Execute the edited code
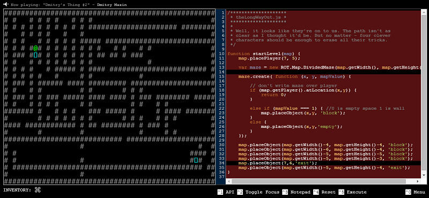Viewport: 429px width, 198px height. (x=352, y=192)
